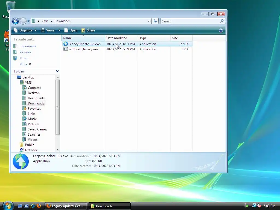The height and width of the screenshot is (210, 280).
Task: Launch Internet Explorer from quick launch
Action: click(33, 206)
